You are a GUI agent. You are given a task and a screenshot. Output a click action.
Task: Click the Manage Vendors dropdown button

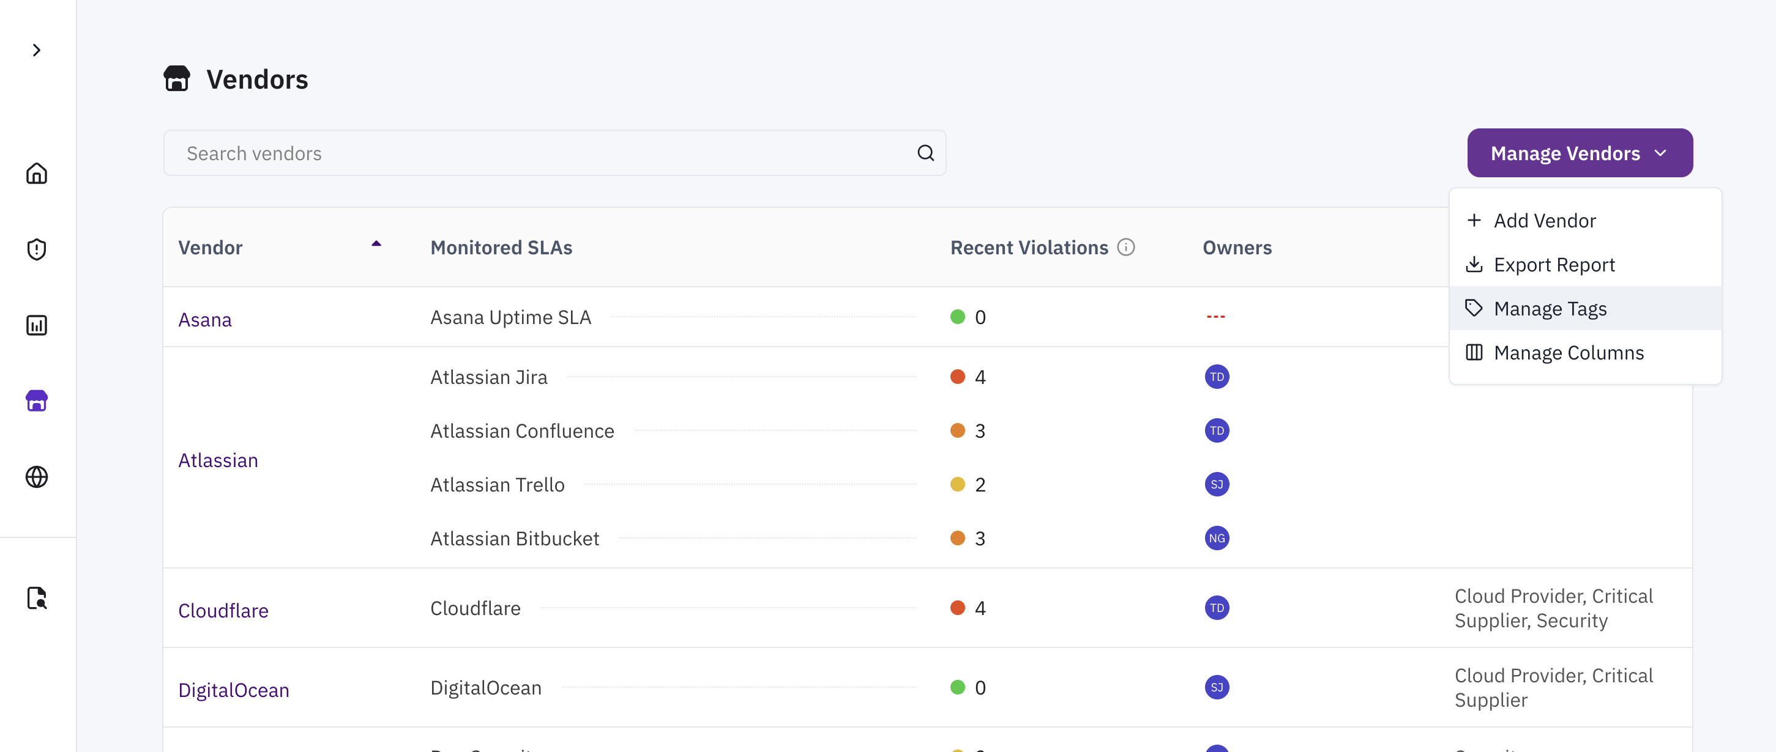click(x=1579, y=153)
